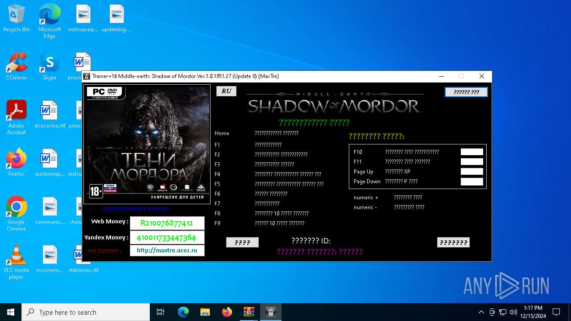Click the 'numeric +' hotkey label
The height and width of the screenshot is (321, 571).
(x=366, y=198)
